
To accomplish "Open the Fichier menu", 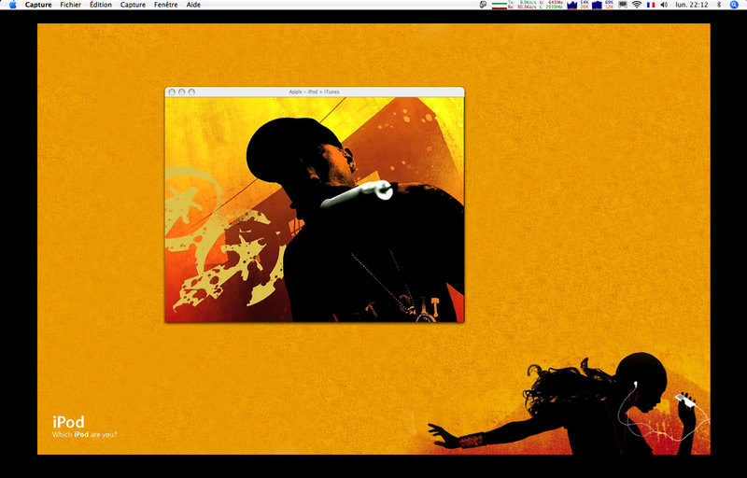I will click(71, 5).
